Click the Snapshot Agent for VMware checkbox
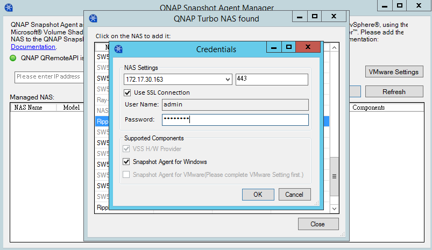Viewport: 432px width, 250px height. pyautogui.click(x=127, y=174)
